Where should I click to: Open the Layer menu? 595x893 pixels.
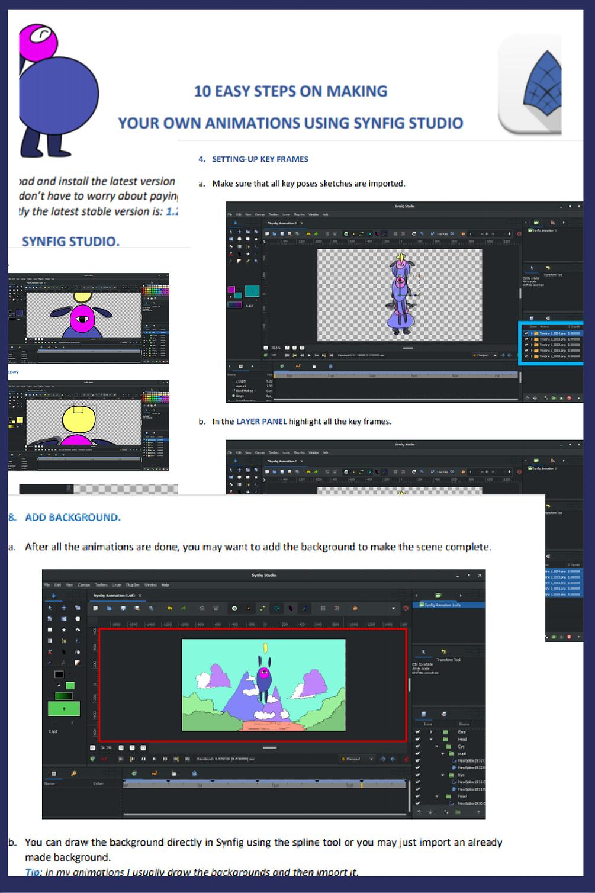[x=116, y=585]
